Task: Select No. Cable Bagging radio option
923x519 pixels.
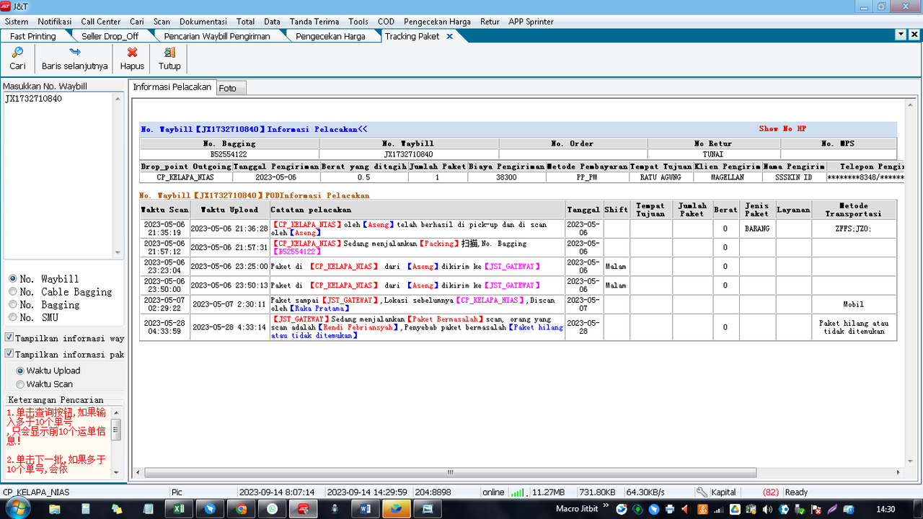Action: click(x=12, y=292)
